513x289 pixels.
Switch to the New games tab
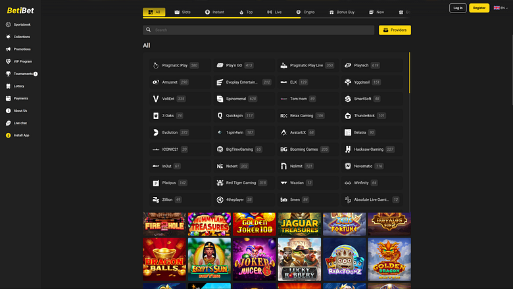[x=377, y=12]
